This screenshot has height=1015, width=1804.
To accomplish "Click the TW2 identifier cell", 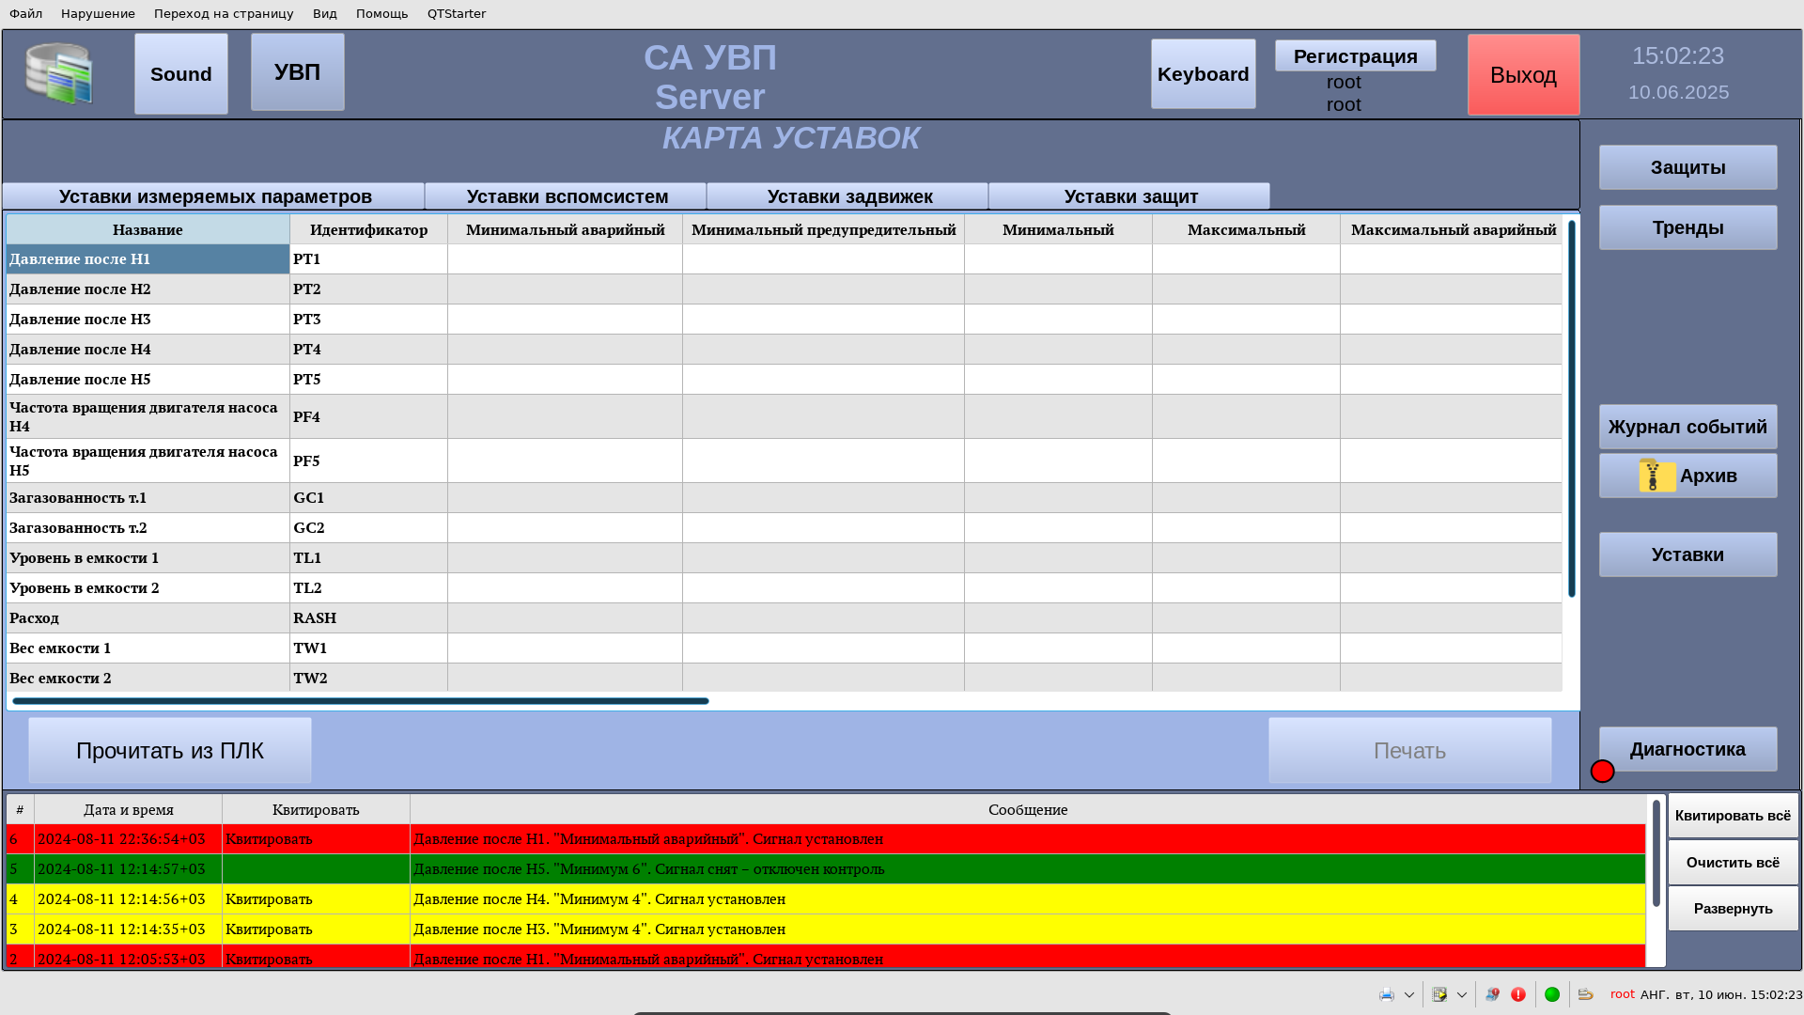I will pos(368,678).
